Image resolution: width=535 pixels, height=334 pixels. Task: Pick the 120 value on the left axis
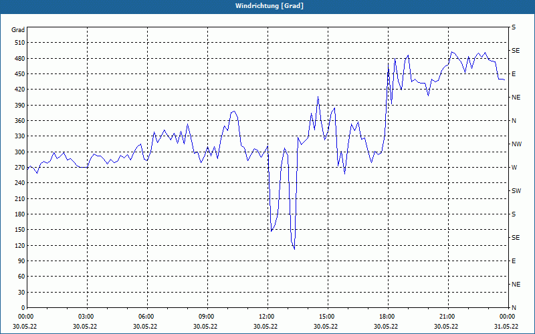pos(20,245)
